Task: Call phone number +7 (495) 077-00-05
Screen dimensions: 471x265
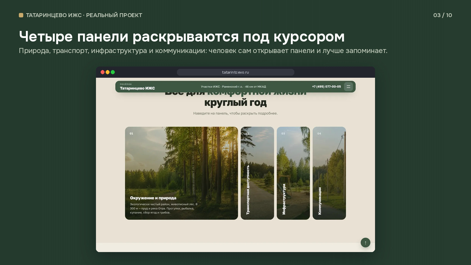Action: 326,87
